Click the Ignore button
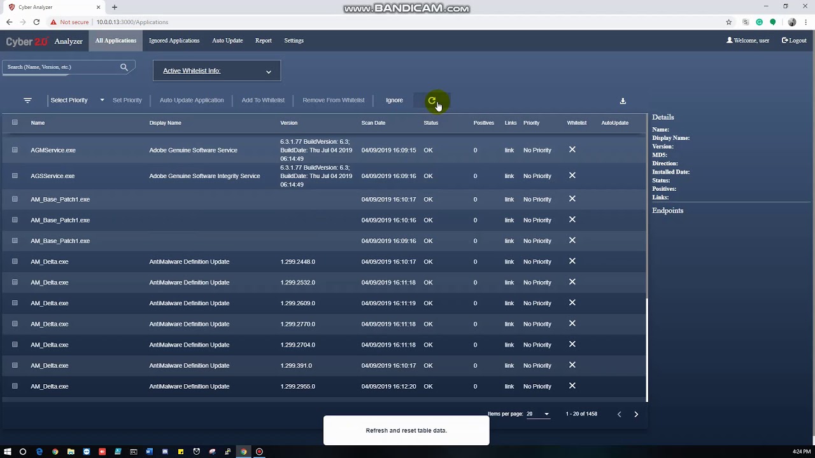The image size is (815, 458). 394,100
